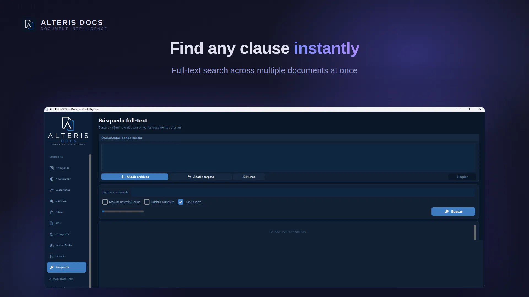Click the folder icon on Añadir carpeta
Viewport: 529px width, 297px height.
coord(189,177)
